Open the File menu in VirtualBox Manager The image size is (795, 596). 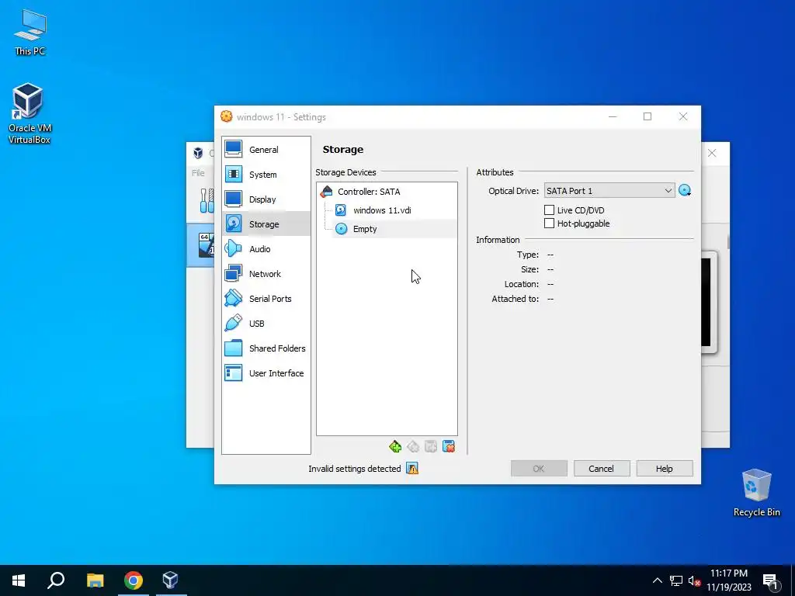pyautogui.click(x=198, y=173)
